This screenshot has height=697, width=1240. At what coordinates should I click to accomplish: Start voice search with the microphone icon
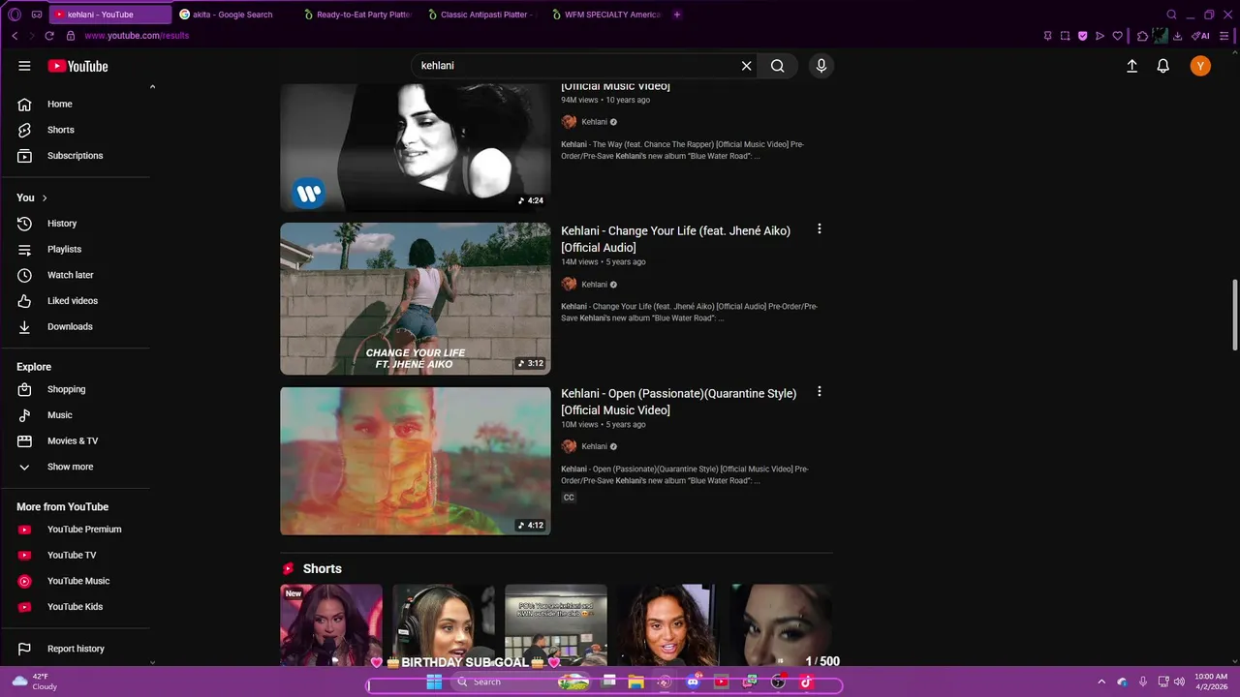pos(821,66)
